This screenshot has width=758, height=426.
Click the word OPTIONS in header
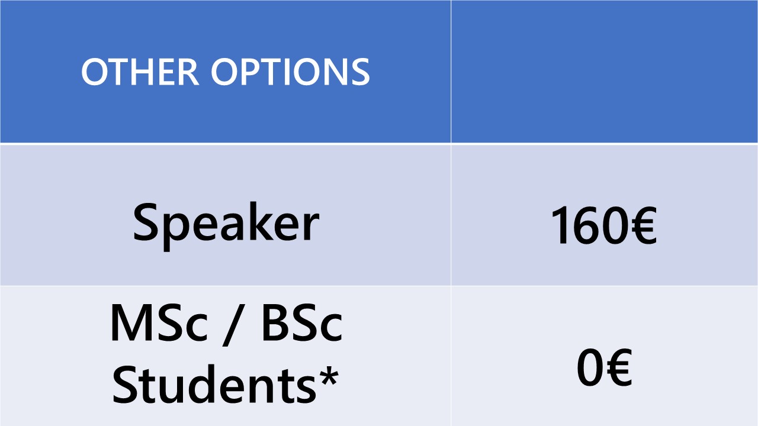point(291,72)
